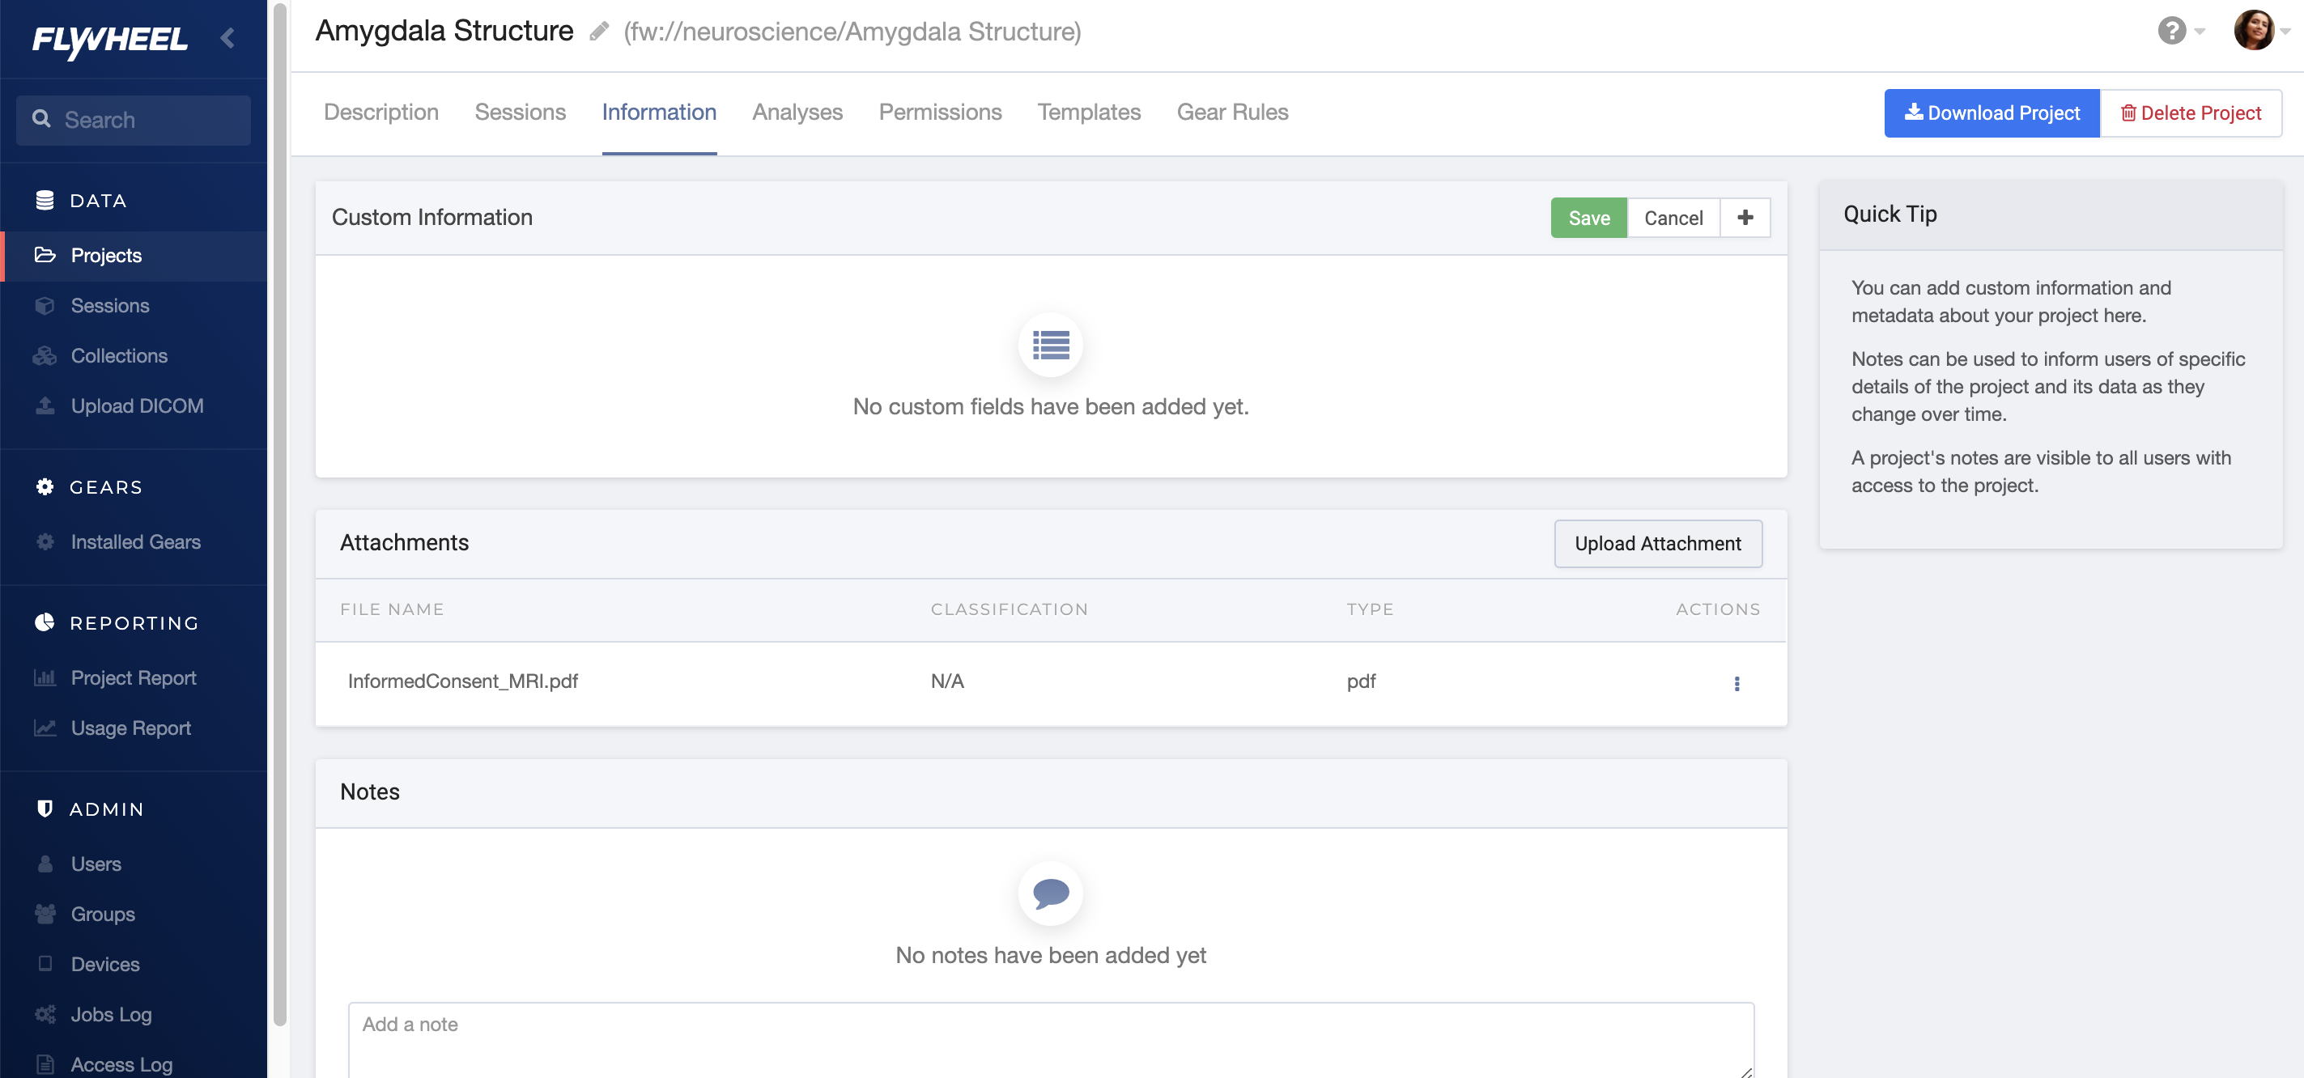Click the plus icon to add custom field

click(x=1745, y=217)
